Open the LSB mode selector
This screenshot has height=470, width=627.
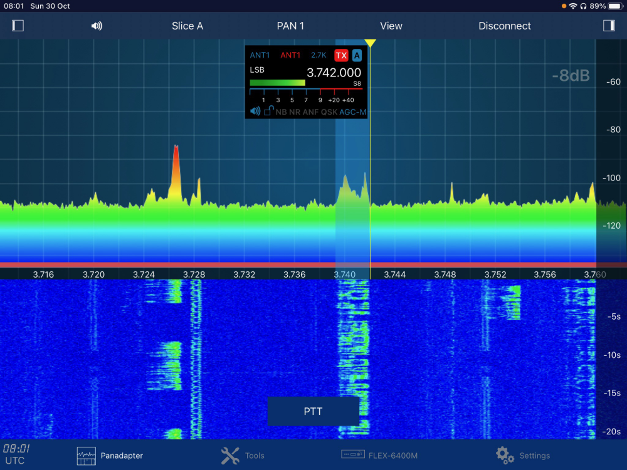(x=258, y=70)
